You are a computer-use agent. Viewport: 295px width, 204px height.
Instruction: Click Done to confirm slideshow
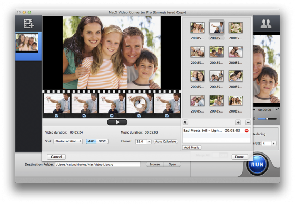tap(240, 157)
